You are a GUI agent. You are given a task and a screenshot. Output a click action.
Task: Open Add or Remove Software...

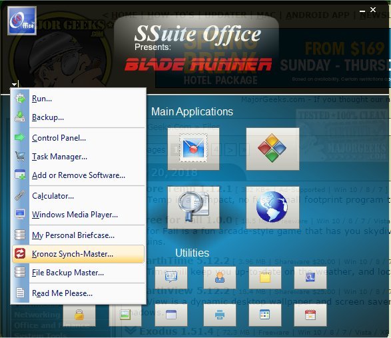(x=78, y=175)
